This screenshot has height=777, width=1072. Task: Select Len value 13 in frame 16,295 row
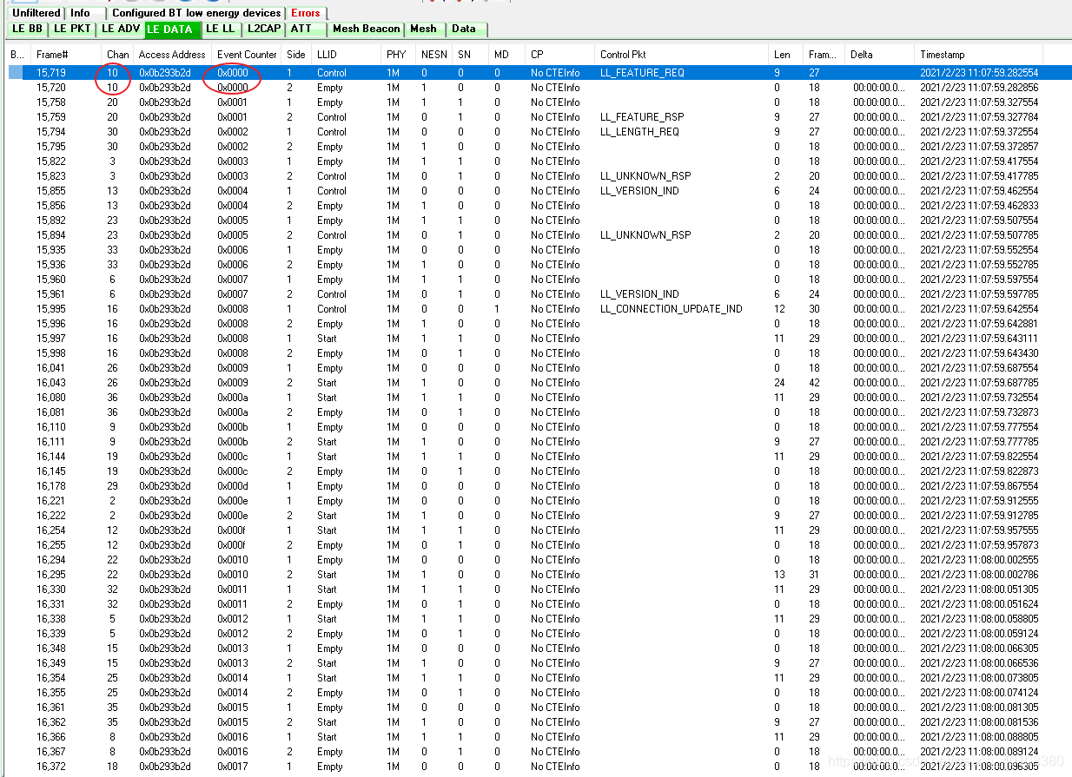pos(779,575)
